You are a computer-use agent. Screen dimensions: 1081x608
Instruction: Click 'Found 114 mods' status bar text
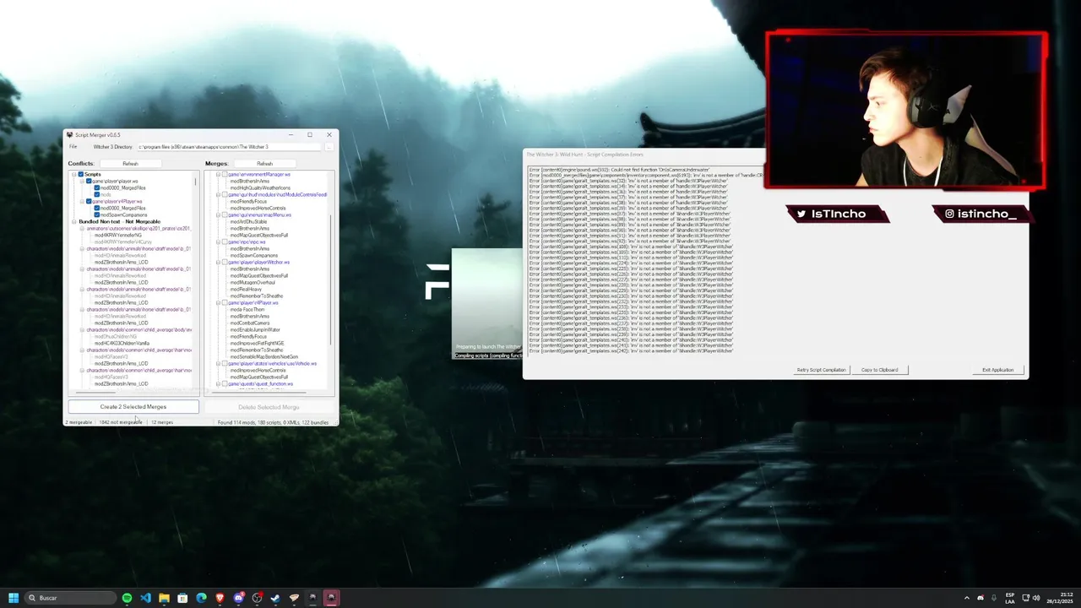coord(273,422)
